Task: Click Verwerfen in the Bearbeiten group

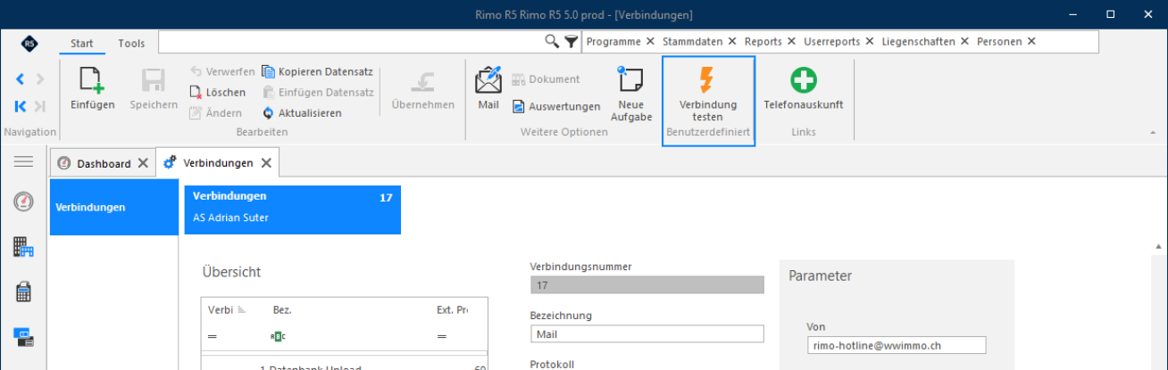Action: (x=222, y=71)
